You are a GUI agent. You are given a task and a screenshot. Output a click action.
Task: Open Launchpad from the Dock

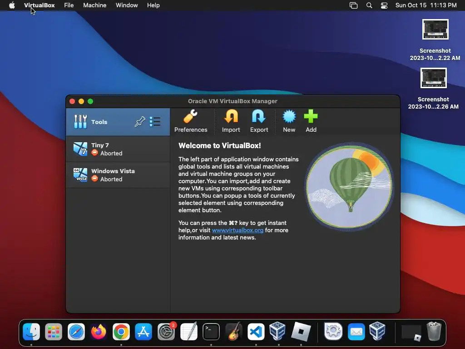click(x=54, y=331)
